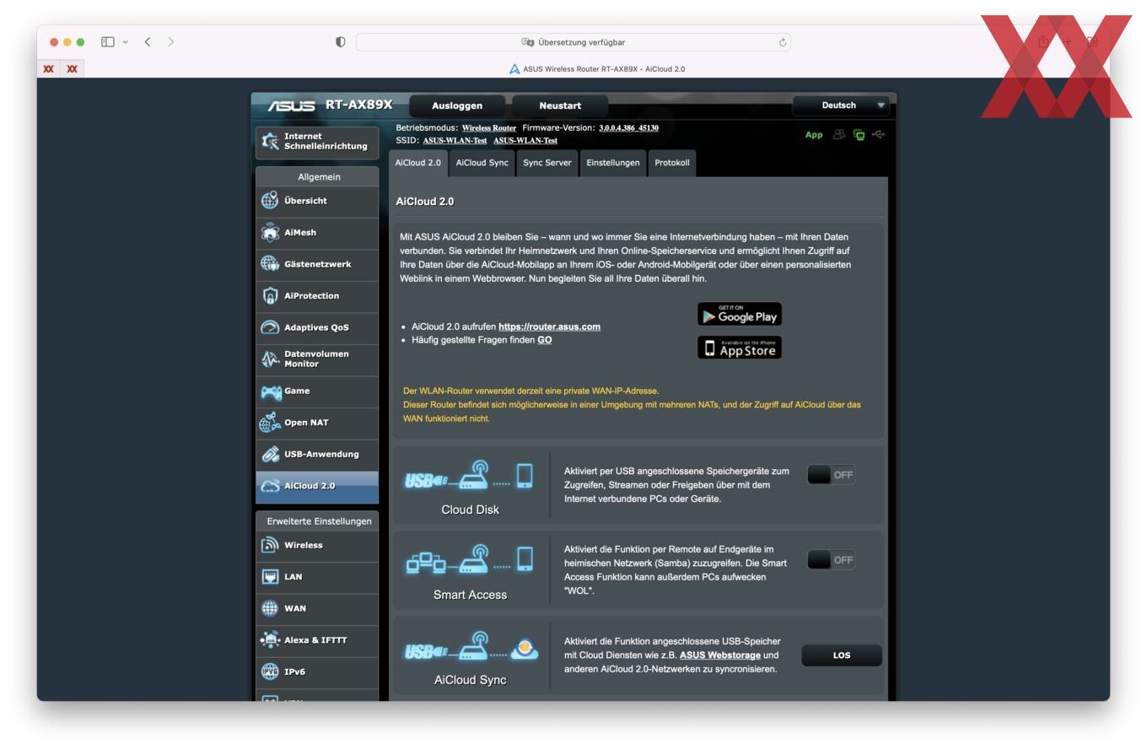This screenshot has width=1147, height=750.
Task: Go back with Safari's back arrow
Action: (x=148, y=41)
